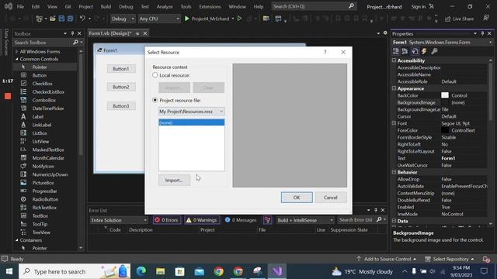The height and width of the screenshot is (279, 497).
Task: Click the Undo toolbar icon
Action: (x=82, y=19)
